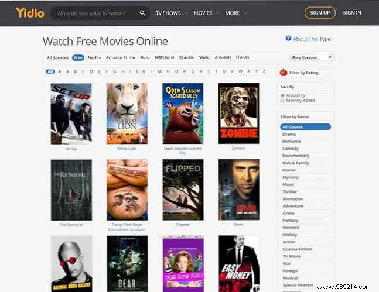This screenshot has height=292, width=379.
Task: Select the HBO Now source filter
Action: 165,57
